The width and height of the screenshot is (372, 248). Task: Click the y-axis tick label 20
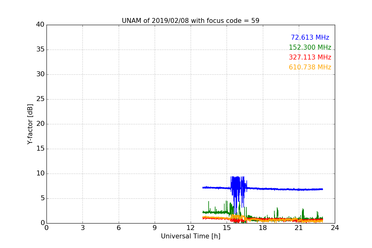click(40, 124)
